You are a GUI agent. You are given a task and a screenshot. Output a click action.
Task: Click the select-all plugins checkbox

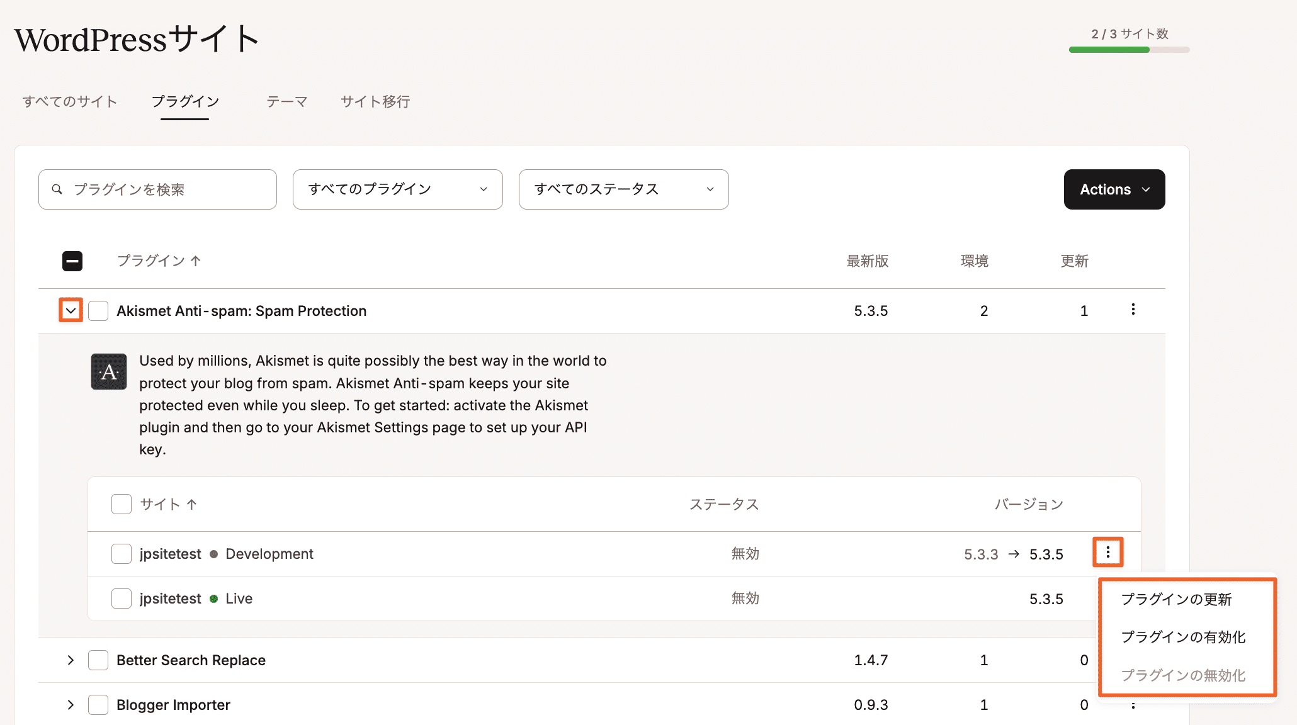click(72, 261)
